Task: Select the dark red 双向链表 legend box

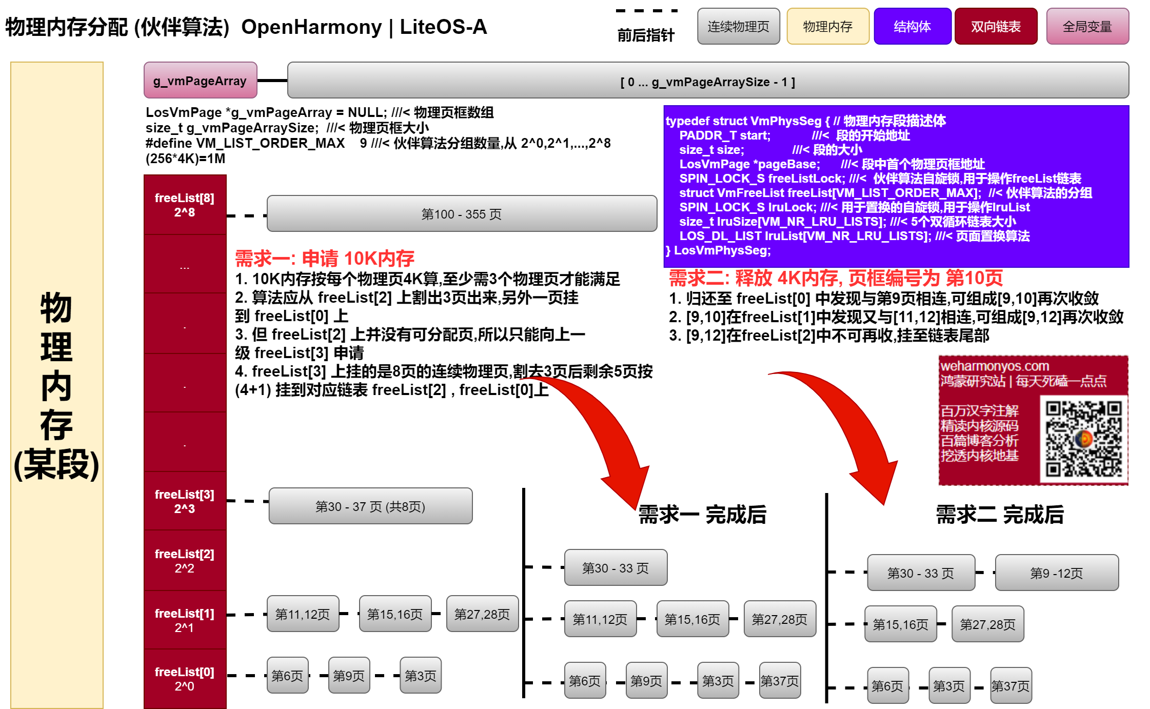Action: (996, 26)
